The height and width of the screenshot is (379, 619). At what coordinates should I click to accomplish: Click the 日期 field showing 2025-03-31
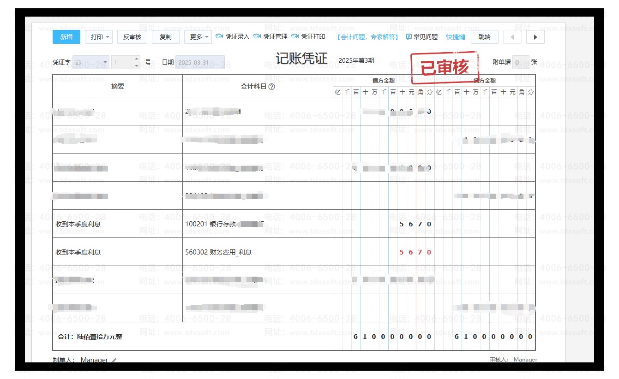click(200, 62)
